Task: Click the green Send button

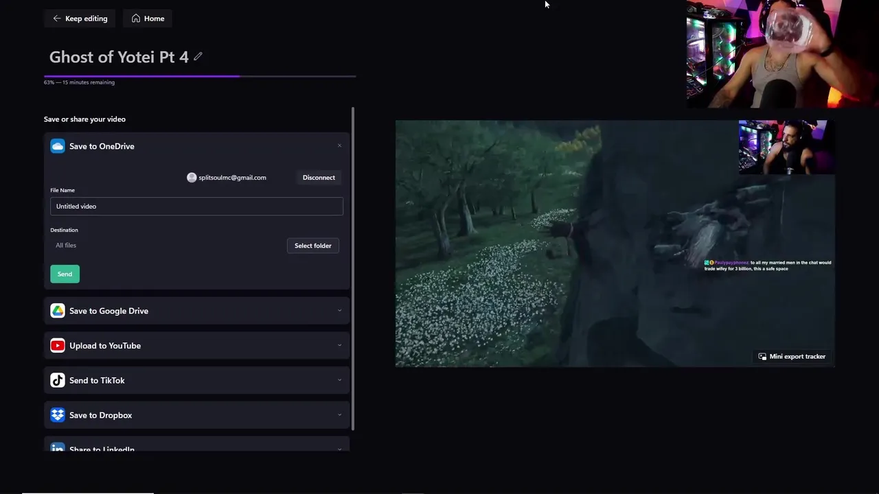Action: pyautogui.click(x=65, y=274)
